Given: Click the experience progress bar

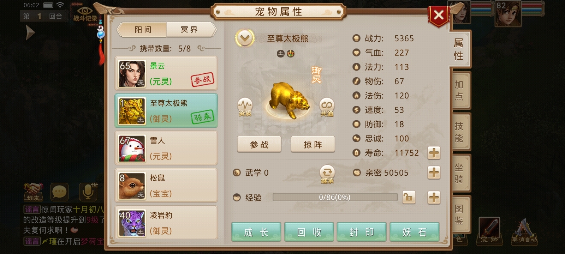Looking at the screenshot, I should point(335,197).
